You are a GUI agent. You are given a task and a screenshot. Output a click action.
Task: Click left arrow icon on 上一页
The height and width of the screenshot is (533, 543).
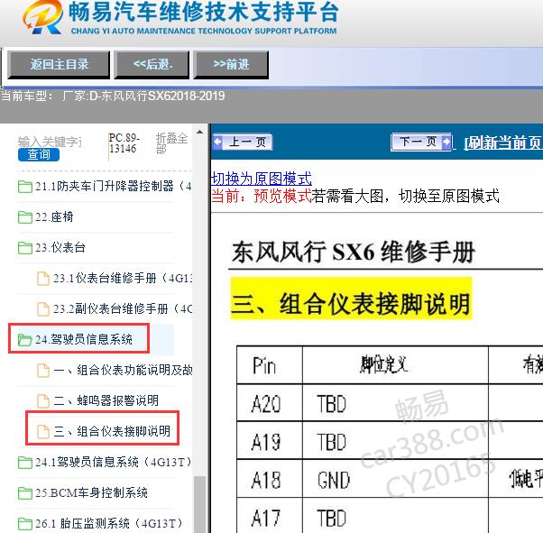tap(217, 142)
